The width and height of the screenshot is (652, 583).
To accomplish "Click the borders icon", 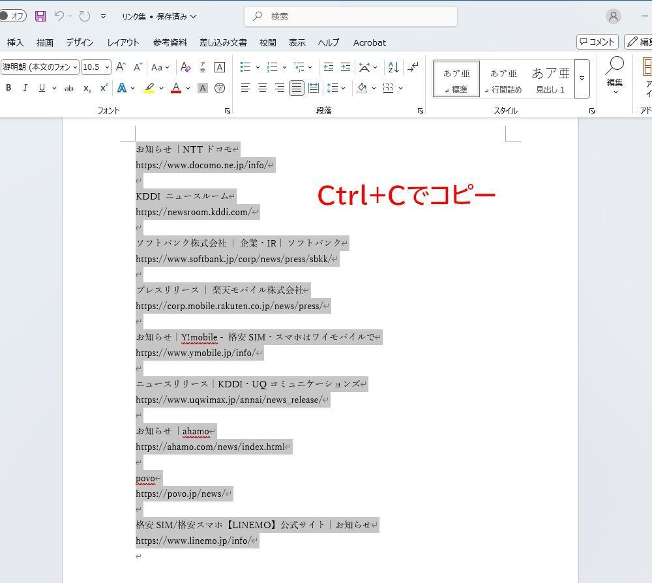I will (389, 88).
